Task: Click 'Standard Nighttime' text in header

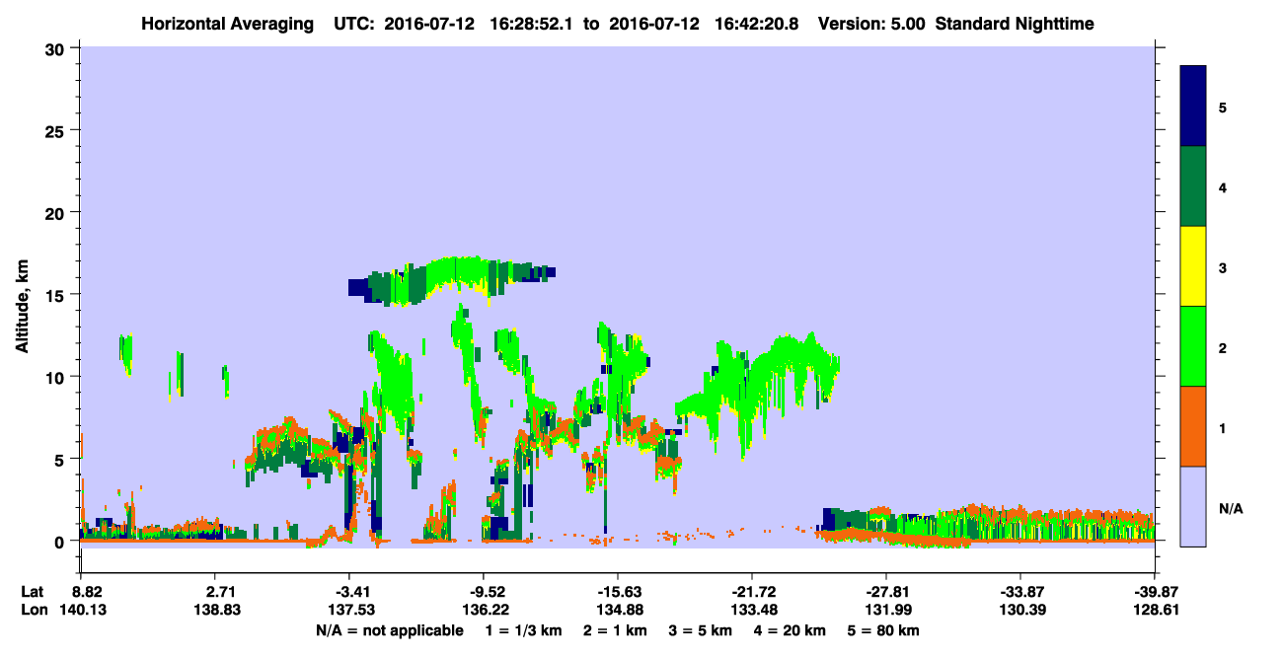Action: tap(1015, 23)
